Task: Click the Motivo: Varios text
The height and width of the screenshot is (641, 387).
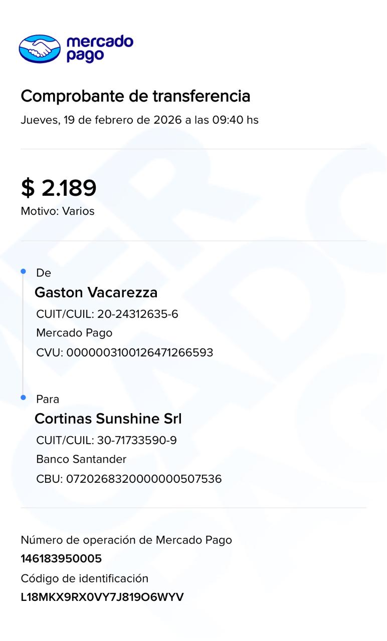Action: coord(58,211)
